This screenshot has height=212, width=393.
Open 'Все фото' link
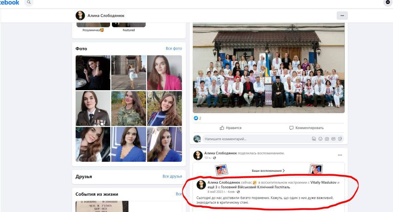pyautogui.click(x=174, y=48)
